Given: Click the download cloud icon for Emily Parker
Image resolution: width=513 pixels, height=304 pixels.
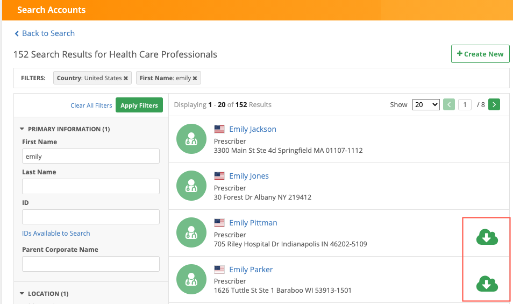Looking at the screenshot, I should pos(487,284).
